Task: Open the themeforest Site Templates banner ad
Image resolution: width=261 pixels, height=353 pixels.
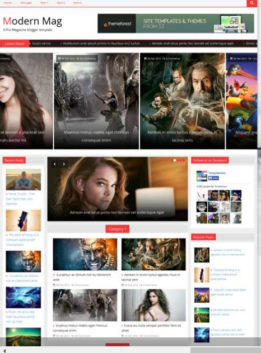Action: pos(176,23)
